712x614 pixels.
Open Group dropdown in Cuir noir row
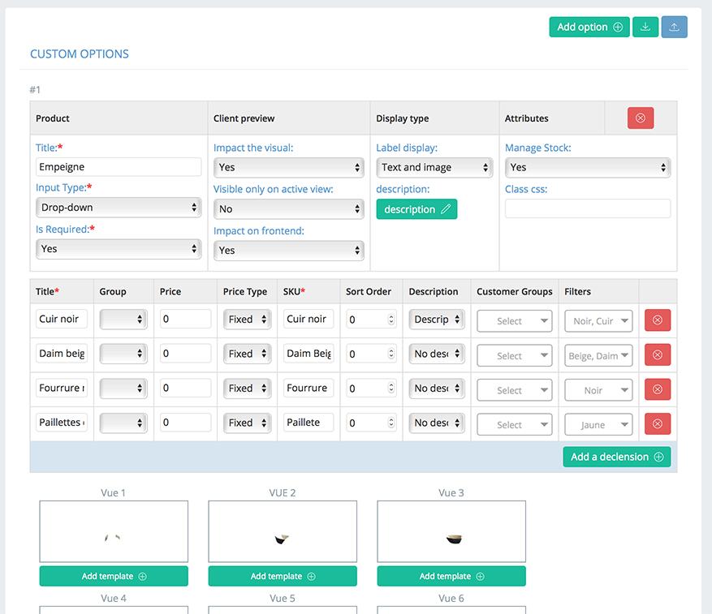coord(123,320)
